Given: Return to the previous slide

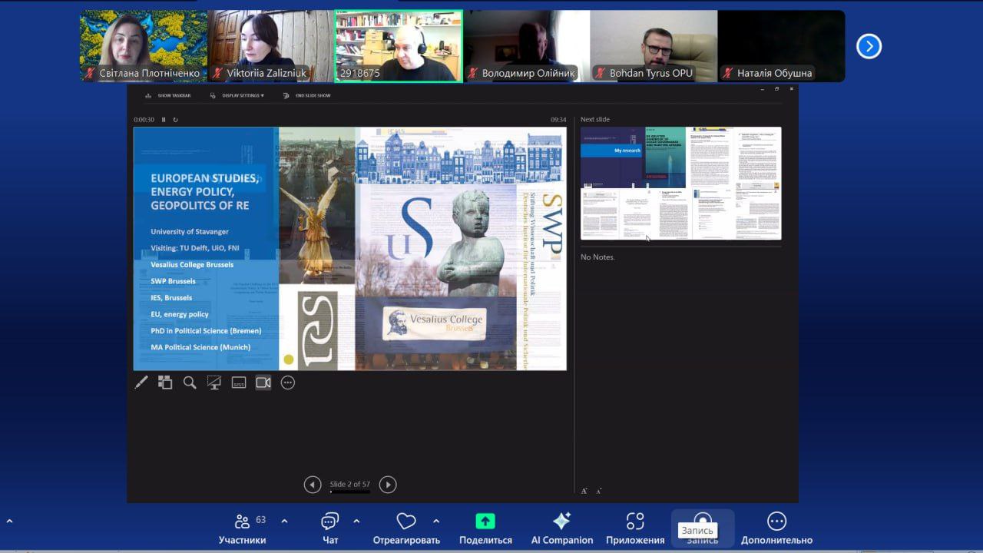Looking at the screenshot, I should point(313,485).
